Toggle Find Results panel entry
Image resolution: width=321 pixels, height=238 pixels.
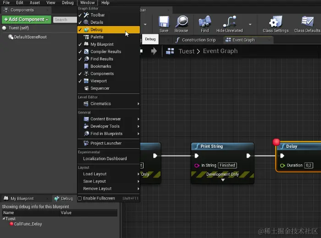[109, 59]
